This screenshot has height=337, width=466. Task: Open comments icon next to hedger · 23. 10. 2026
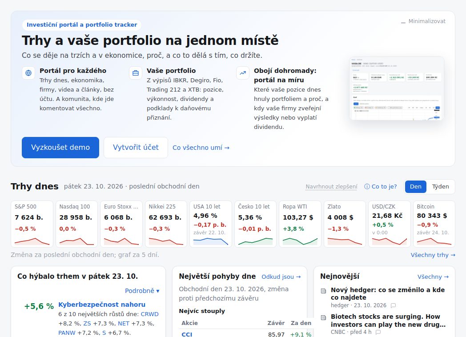[393, 305]
